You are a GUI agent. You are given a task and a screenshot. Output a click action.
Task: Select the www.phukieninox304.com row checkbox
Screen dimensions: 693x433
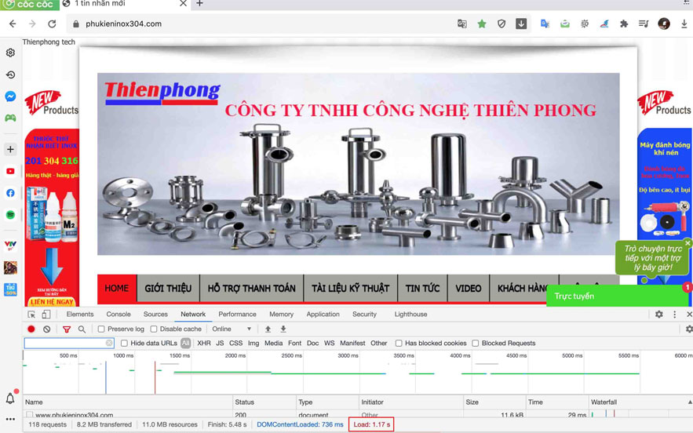pos(29,415)
